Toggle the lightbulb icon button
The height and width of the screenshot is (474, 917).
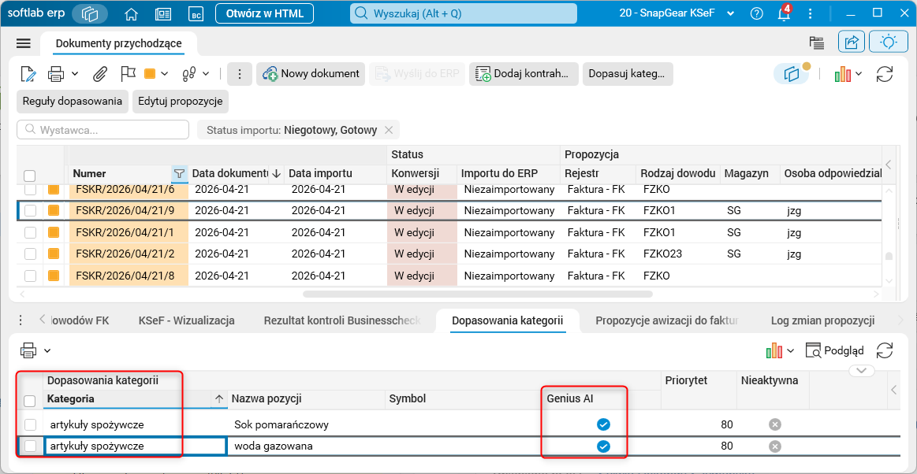[x=889, y=42]
